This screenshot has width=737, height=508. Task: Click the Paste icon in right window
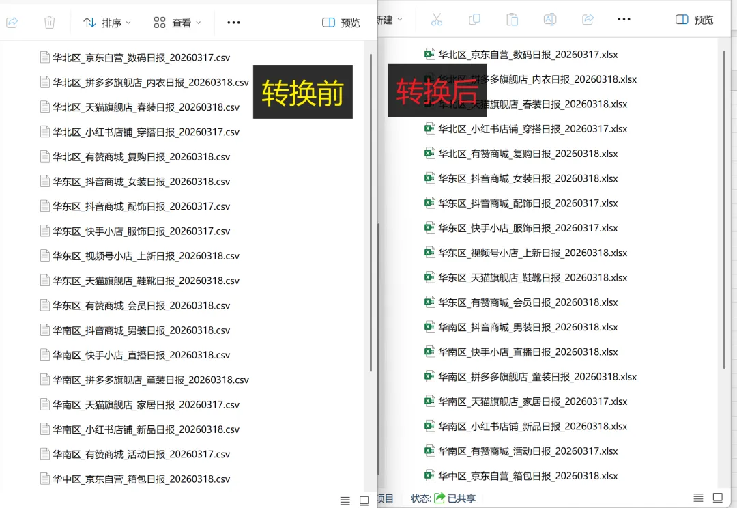tap(512, 19)
